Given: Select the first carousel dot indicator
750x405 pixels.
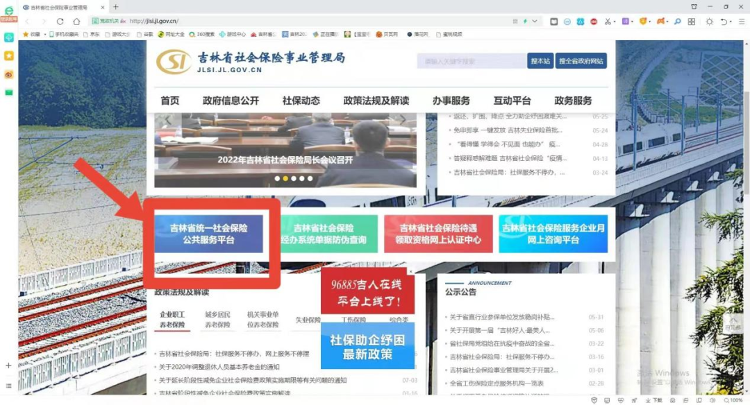Looking at the screenshot, I should 277,178.
